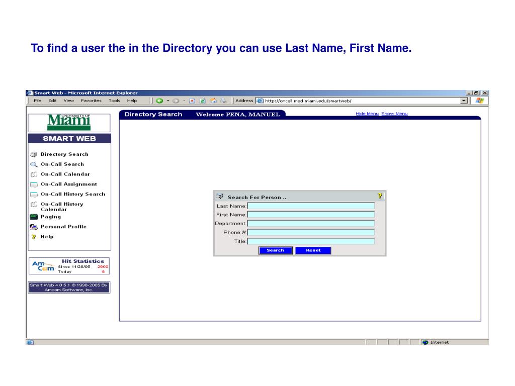Click the On-Call Calendar icon
Viewport: 515px width, 386px height.
[x=34, y=174]
